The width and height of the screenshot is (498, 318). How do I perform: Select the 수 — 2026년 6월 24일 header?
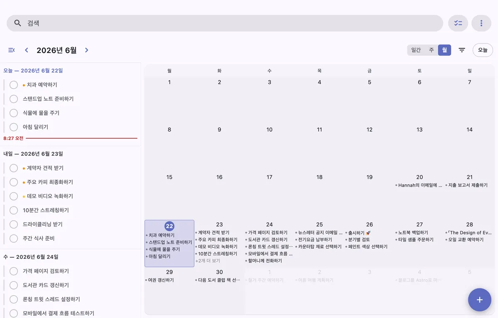(x=31, y=257)
